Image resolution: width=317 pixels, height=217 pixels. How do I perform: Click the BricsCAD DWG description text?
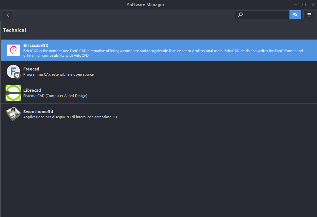[163, 53]
